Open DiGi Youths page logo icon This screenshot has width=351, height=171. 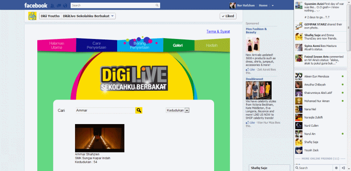tap(32, 16)
